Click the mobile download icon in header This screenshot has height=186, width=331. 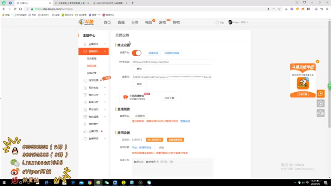217,22
